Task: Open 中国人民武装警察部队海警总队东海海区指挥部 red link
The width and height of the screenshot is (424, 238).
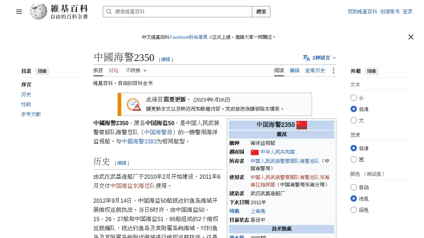Action: [x=290, y=181]
